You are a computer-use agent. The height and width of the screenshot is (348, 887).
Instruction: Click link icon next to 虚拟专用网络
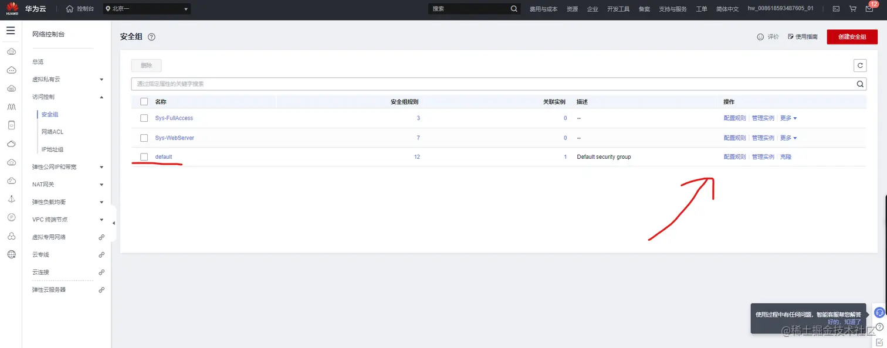click(101, 237)
